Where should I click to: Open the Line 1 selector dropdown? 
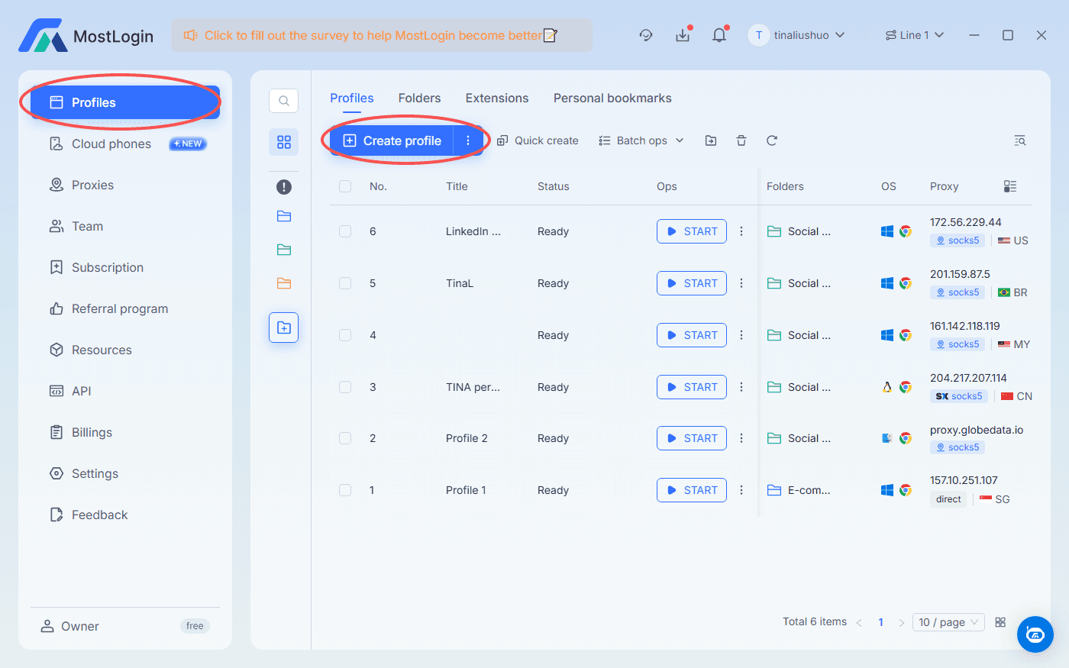click(914, 35)
